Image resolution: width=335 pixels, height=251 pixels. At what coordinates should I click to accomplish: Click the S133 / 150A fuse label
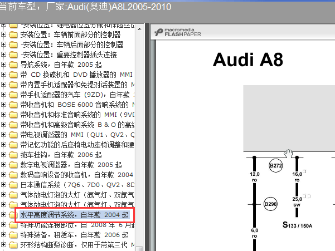(x=297, y=225)
